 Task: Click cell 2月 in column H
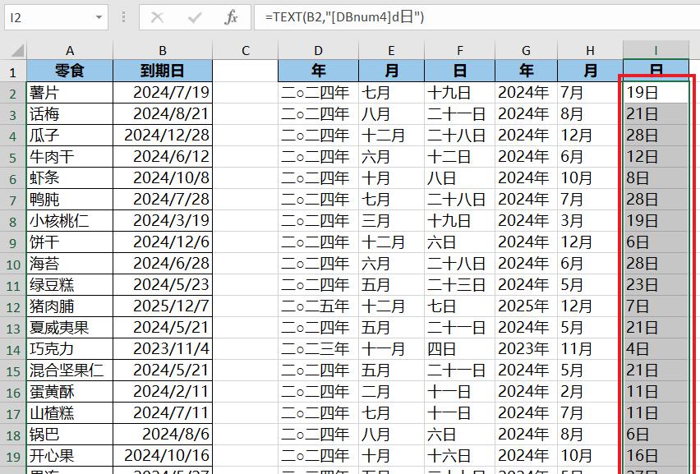click(x=590, y=391)
